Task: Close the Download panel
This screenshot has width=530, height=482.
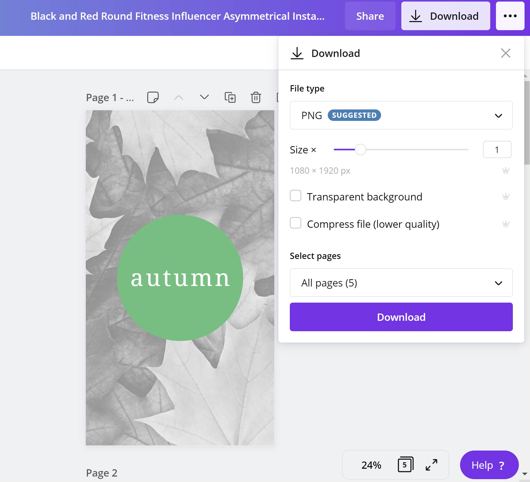Action: coord(505,53)
